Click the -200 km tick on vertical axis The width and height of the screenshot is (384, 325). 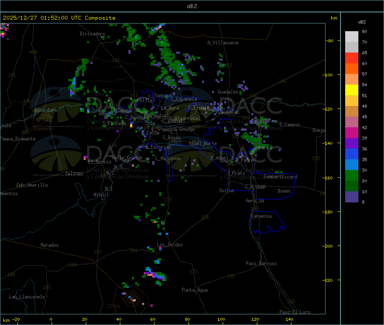pyautogui.click(x=328, y=246)
